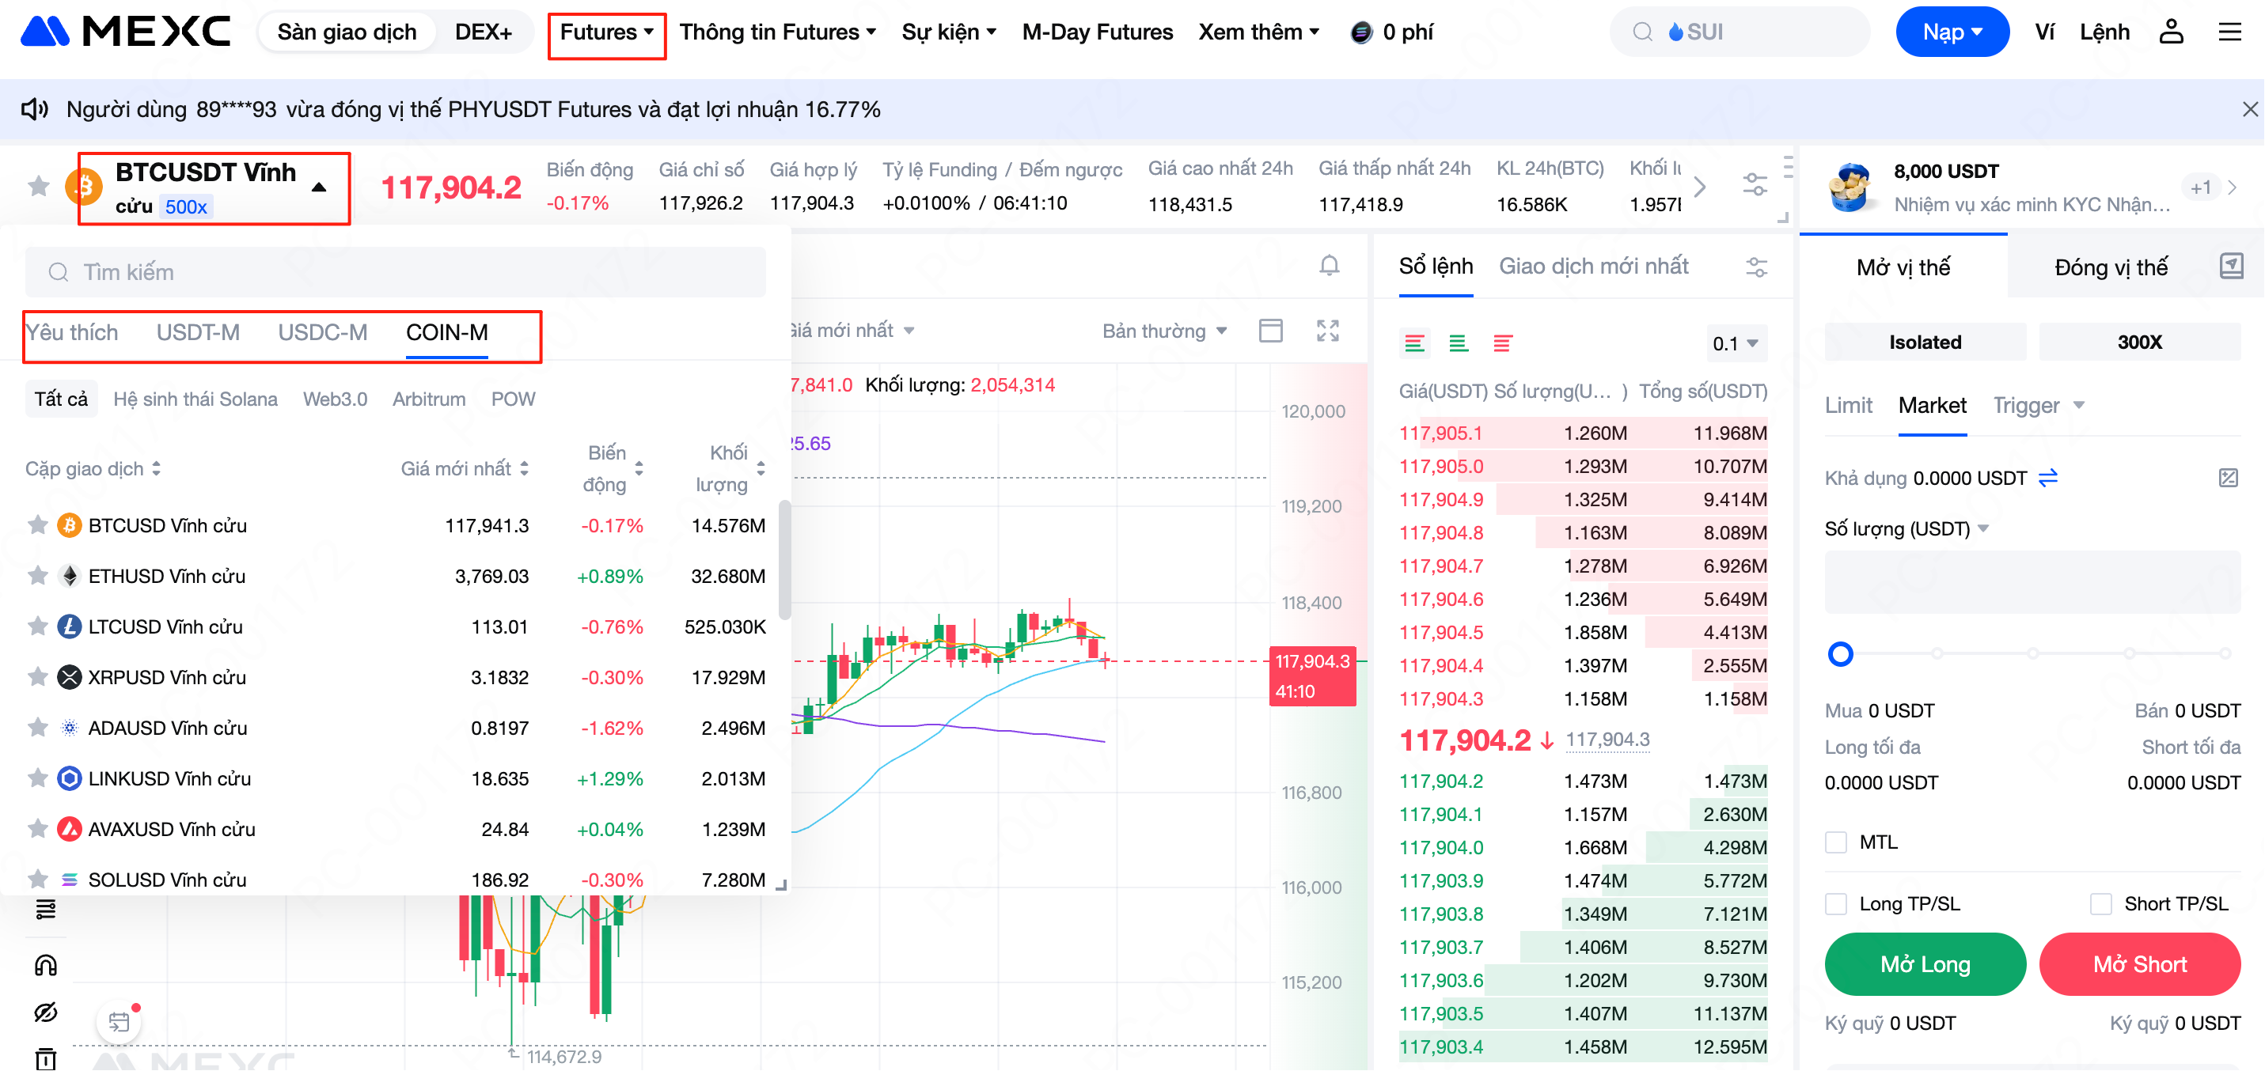Expand Thông tin Futures menu
The width and height of the screenshot is (2265, 1071).
click(777, 32)
